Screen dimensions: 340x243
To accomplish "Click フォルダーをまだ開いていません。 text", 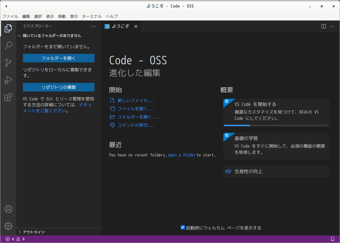I will click(57, 47).
